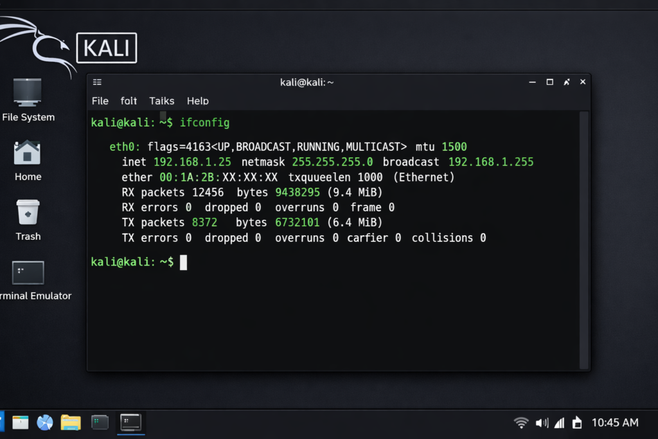658x439 pixels.
Task: Click the terminal window menu icon in title bar
Action: (x=97, y=82)
